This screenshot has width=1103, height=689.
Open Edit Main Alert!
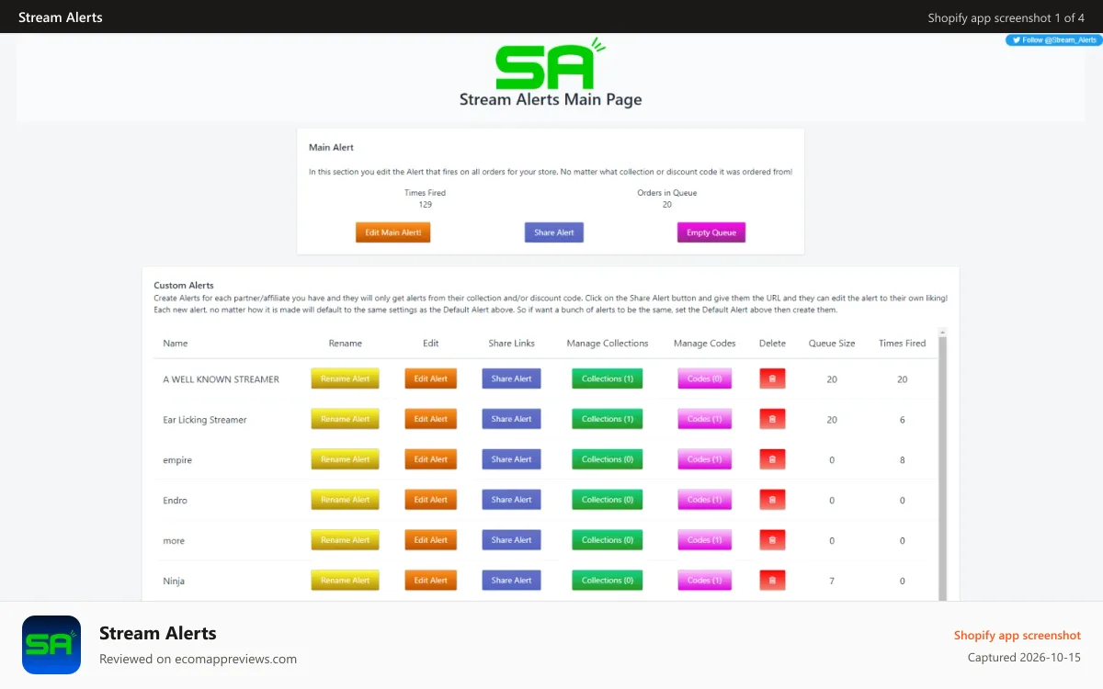point(393,232)
